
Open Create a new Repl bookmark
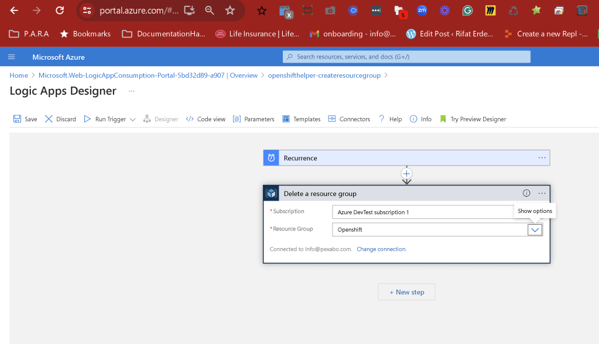click(546, 34)
